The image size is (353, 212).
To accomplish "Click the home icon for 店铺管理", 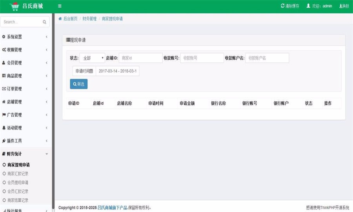I will coord(4,102).
